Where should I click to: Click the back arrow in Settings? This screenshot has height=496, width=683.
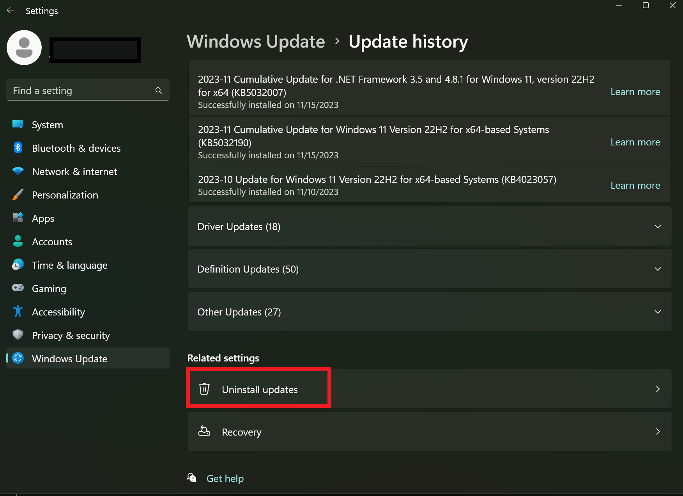tap(11, 11)
